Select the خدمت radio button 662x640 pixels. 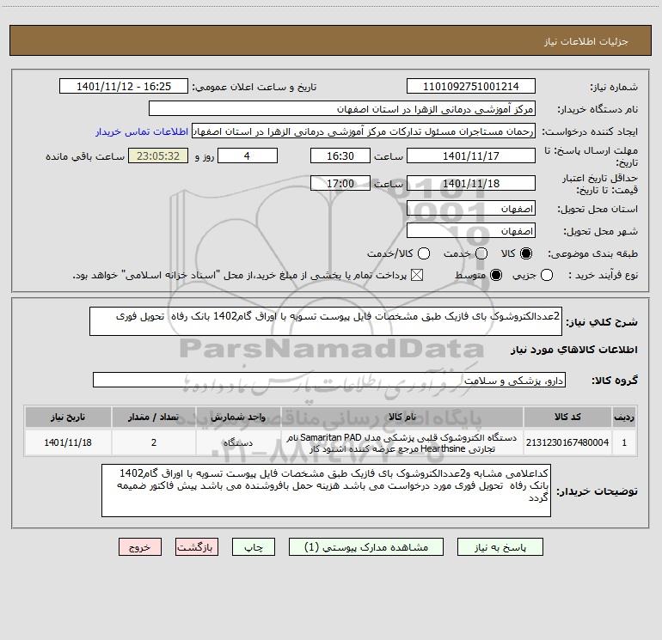[481, 253]
